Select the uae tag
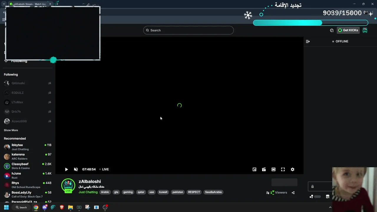Image resolution: width=377 pixels, height=212 pixels. [x=152, y=192]
